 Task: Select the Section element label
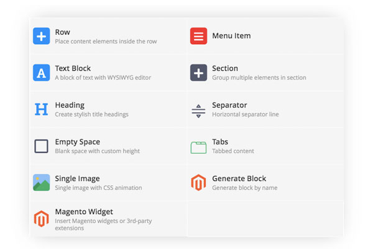click(225, 68)
